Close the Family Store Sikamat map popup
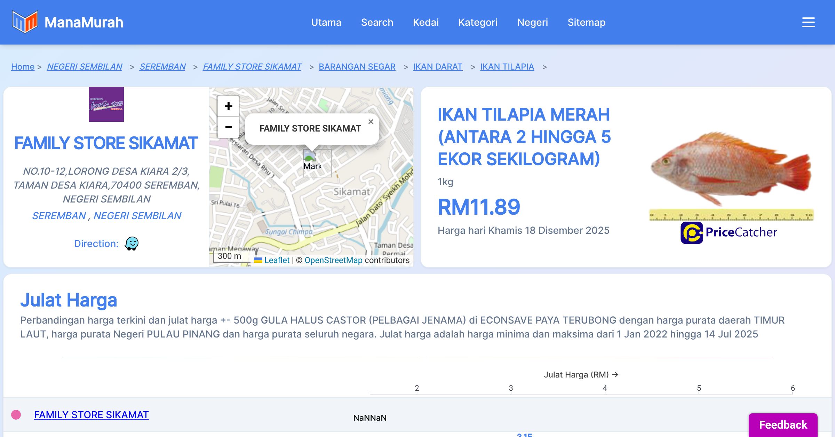The height and width of the screenshot is (437, 835). (x=371, y=122)
